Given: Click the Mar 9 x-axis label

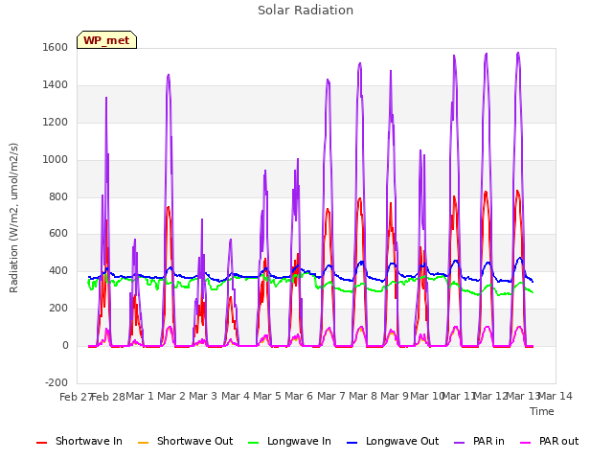Looking at the screenshot, I should [395, 396].
